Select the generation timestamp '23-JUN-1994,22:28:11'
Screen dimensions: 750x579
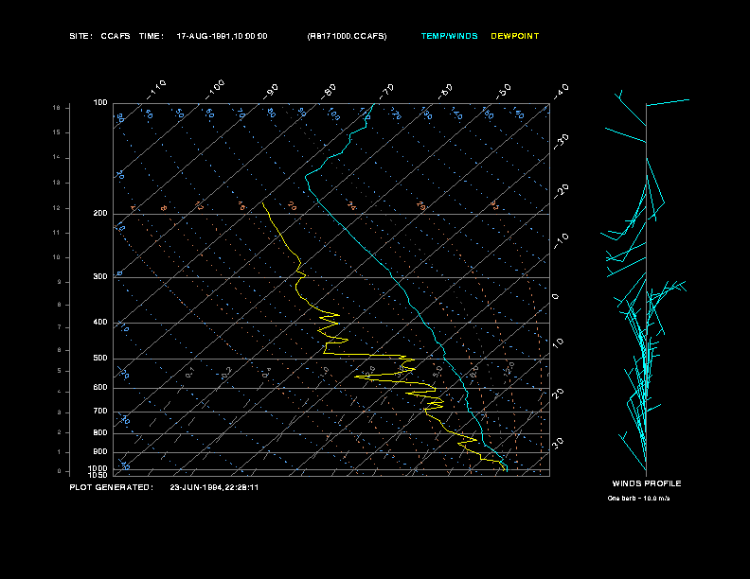214,487
